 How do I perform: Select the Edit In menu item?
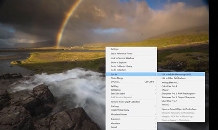click(x=131, y=74)
